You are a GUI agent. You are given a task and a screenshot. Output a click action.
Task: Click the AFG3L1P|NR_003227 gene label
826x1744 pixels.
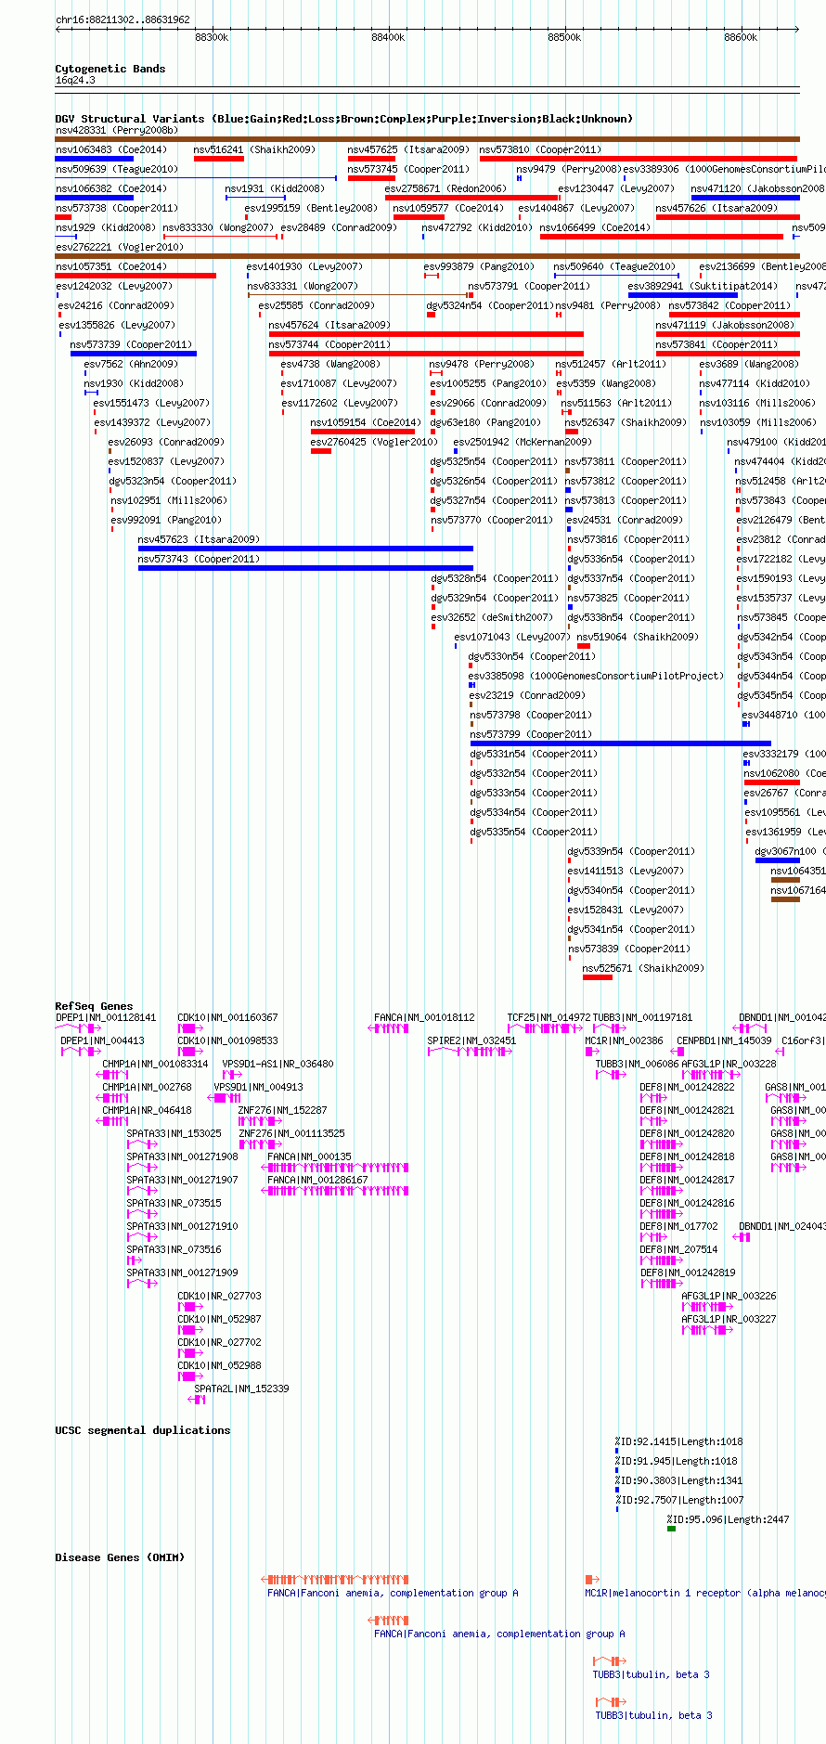[x=729, y=1319]
